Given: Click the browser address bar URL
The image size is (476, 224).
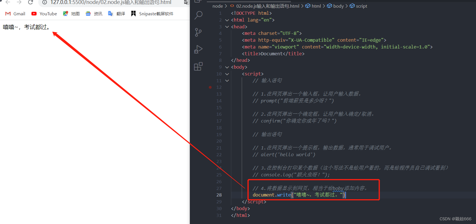Looking at the screenshot, I should click(x=111, y=2).
